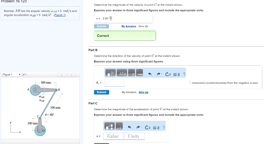The height and width of the screenshot is (144, 264).
Task: Click the theta v answer input box
Action: click(114, 83)
